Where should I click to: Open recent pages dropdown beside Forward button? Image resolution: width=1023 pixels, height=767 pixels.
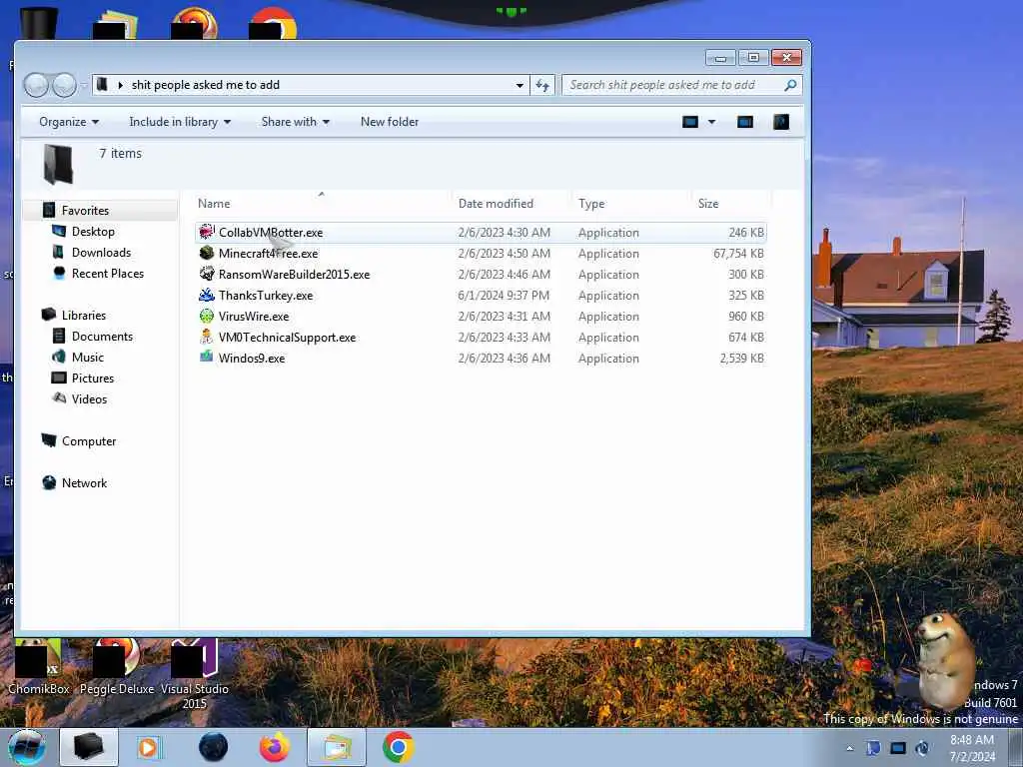[84, 85]
